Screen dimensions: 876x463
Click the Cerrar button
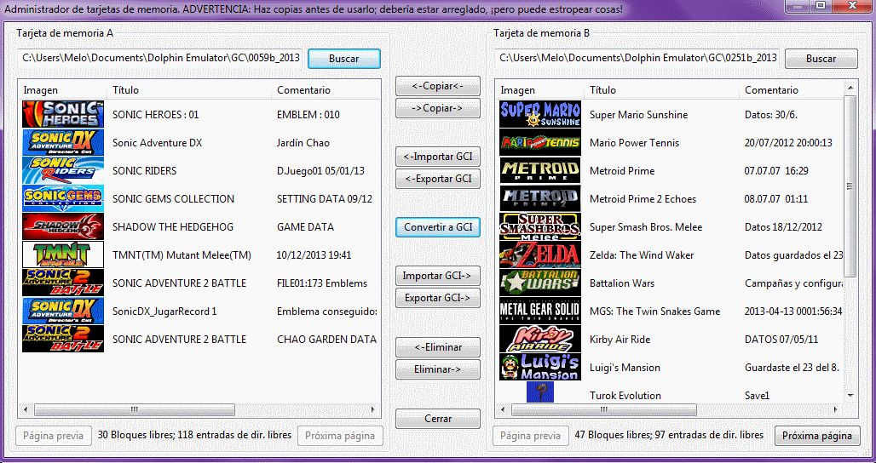coord(438,419)
